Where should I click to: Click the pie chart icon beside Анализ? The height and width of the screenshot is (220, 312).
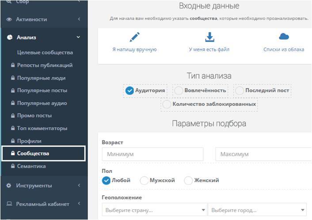pyautogui.click(x=9, y=38)
